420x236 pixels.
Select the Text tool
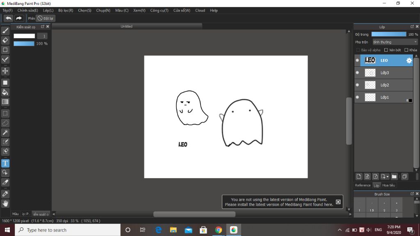click(5, 163)
